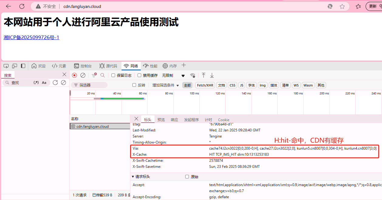Tick the 反转 invert checkbox
The width and height of the screenshot is (382, 200).
point(134,85)
